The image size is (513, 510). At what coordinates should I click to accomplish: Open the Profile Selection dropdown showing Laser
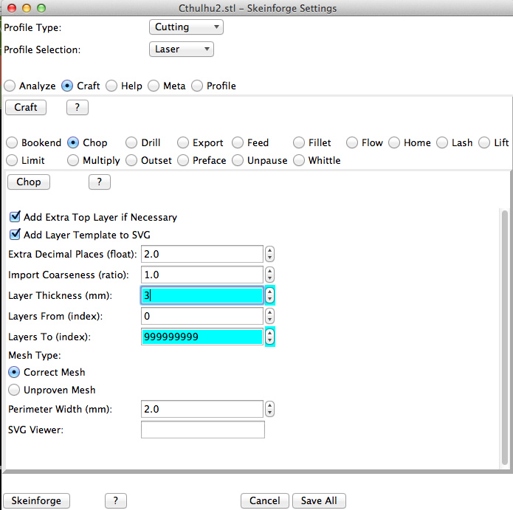point(182,49)
